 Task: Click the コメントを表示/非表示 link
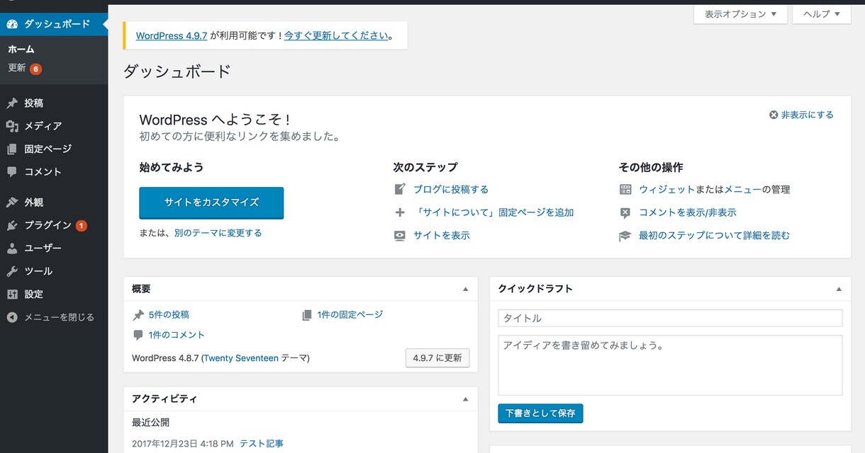tap(688, 212)
